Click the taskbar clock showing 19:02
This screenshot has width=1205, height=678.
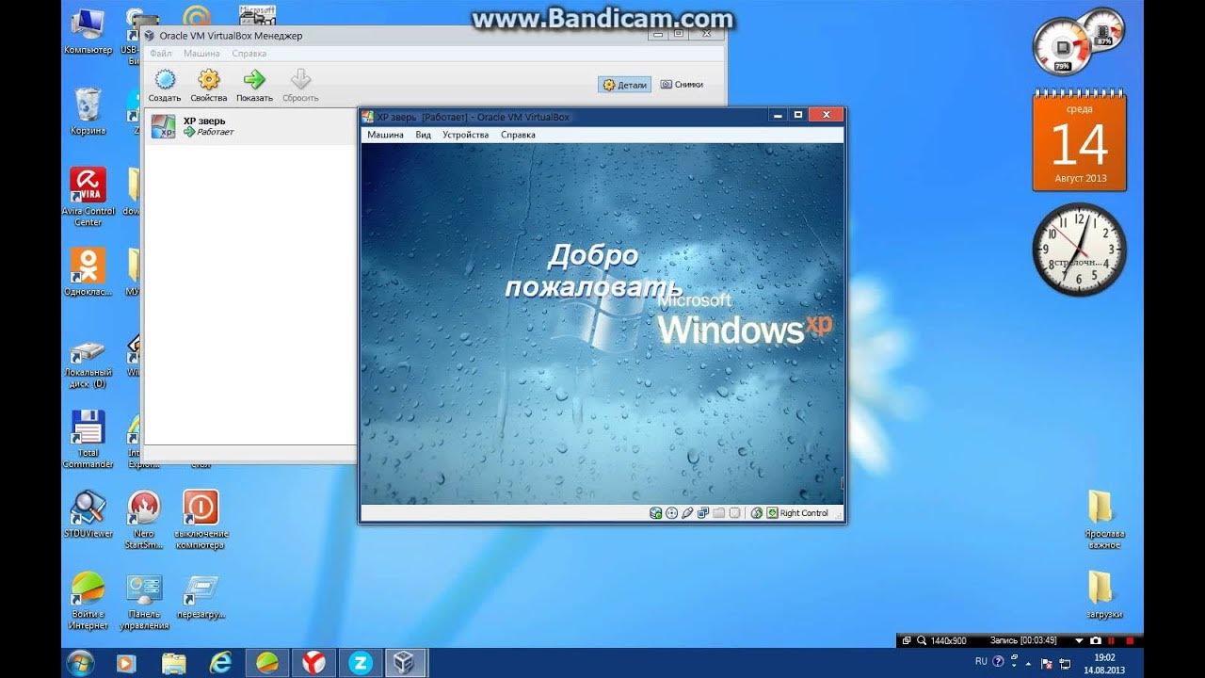pyautogui.click(x=1104, y=664)
